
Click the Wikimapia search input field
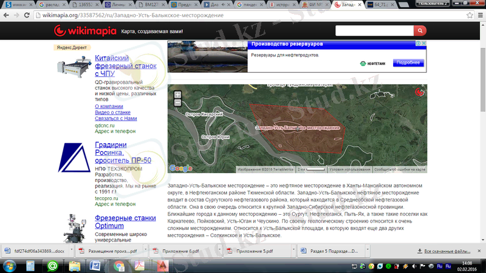point(374,30)
